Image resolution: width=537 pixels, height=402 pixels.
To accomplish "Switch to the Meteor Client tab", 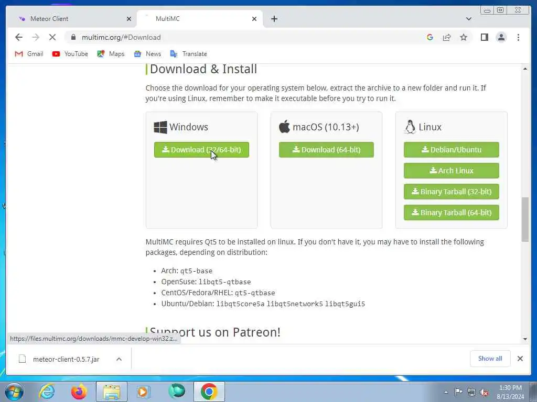I will 72,19.
